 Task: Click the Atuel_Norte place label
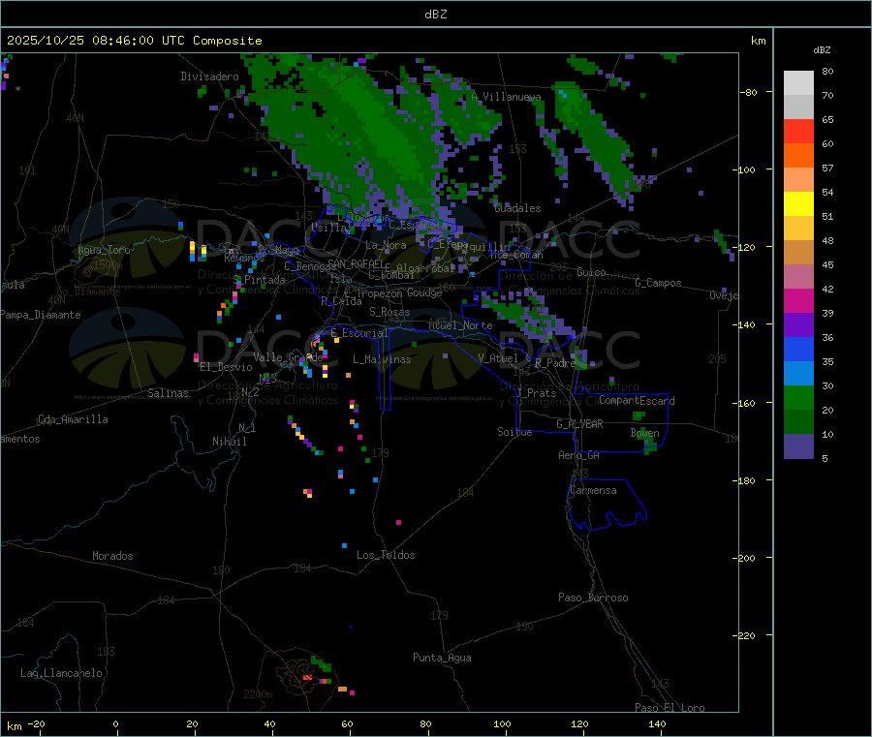[x=460, y=325]
